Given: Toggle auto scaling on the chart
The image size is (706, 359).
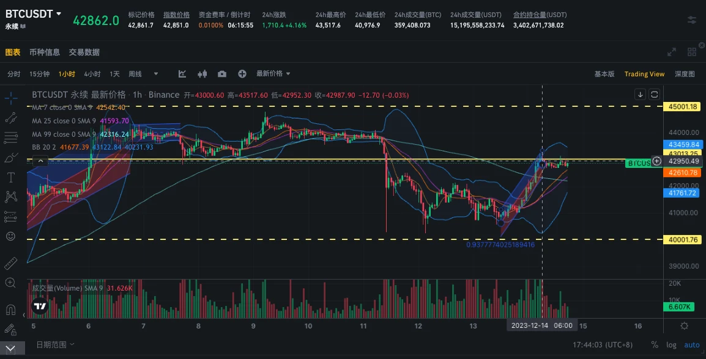Looking at the screenshot, I should (691, 345).
